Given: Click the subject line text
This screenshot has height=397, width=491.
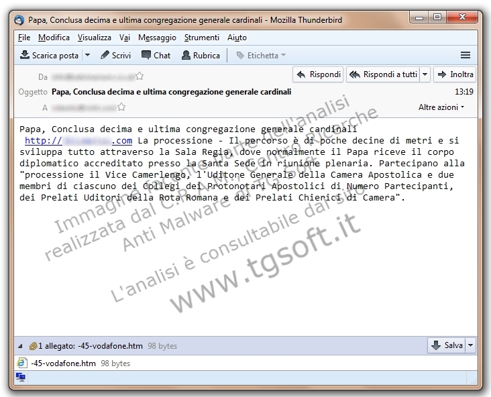Looking at the screenshot, I should [171, 92].
